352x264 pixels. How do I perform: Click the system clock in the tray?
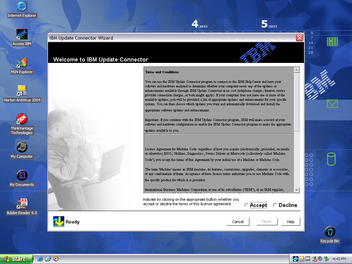point(339,259)
